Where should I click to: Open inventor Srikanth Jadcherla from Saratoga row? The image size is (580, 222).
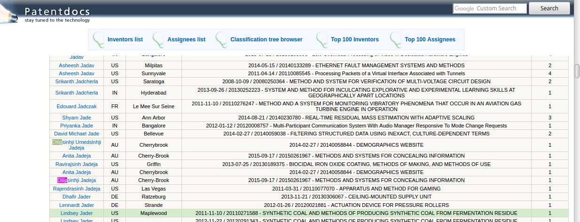click(77, 81)
